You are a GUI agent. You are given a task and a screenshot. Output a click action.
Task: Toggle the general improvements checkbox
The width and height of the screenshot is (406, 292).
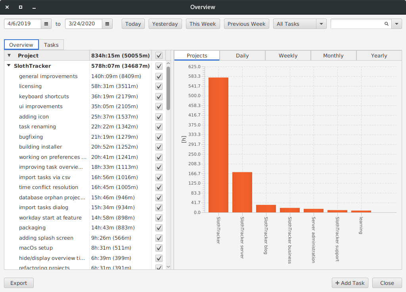pyautogui.click(x=159, y=76)
